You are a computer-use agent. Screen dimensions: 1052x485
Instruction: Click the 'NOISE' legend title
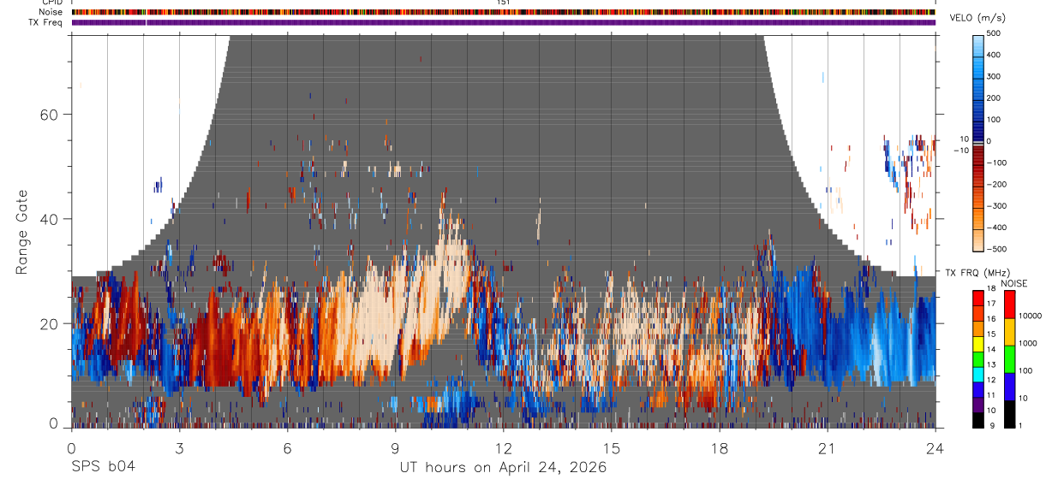pos(1013,283)
